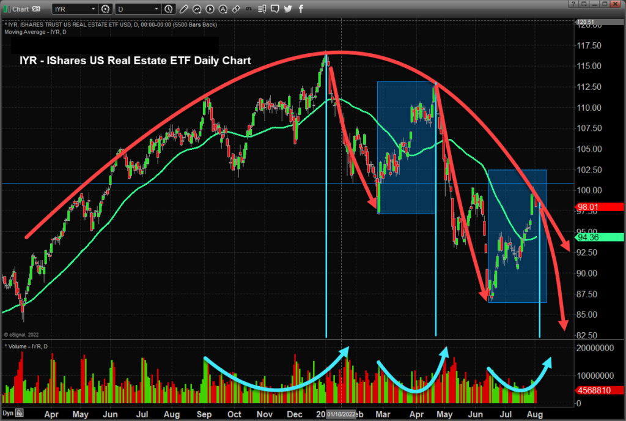
Task: Click the Dec label on time axis
Action: [x=295, y=414]
